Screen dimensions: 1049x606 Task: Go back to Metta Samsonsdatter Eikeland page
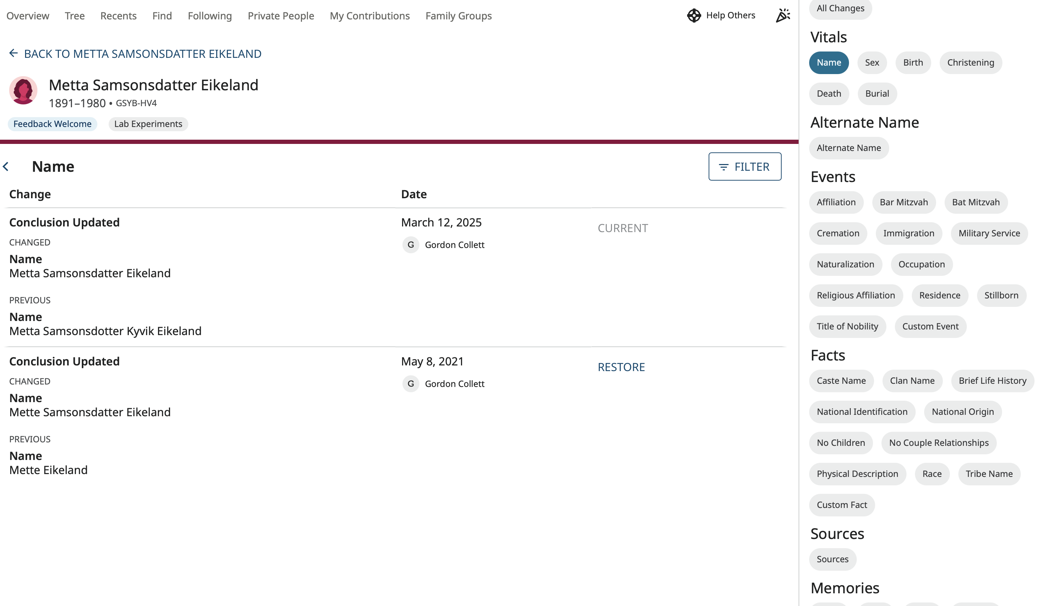click(x=142, y=54)
